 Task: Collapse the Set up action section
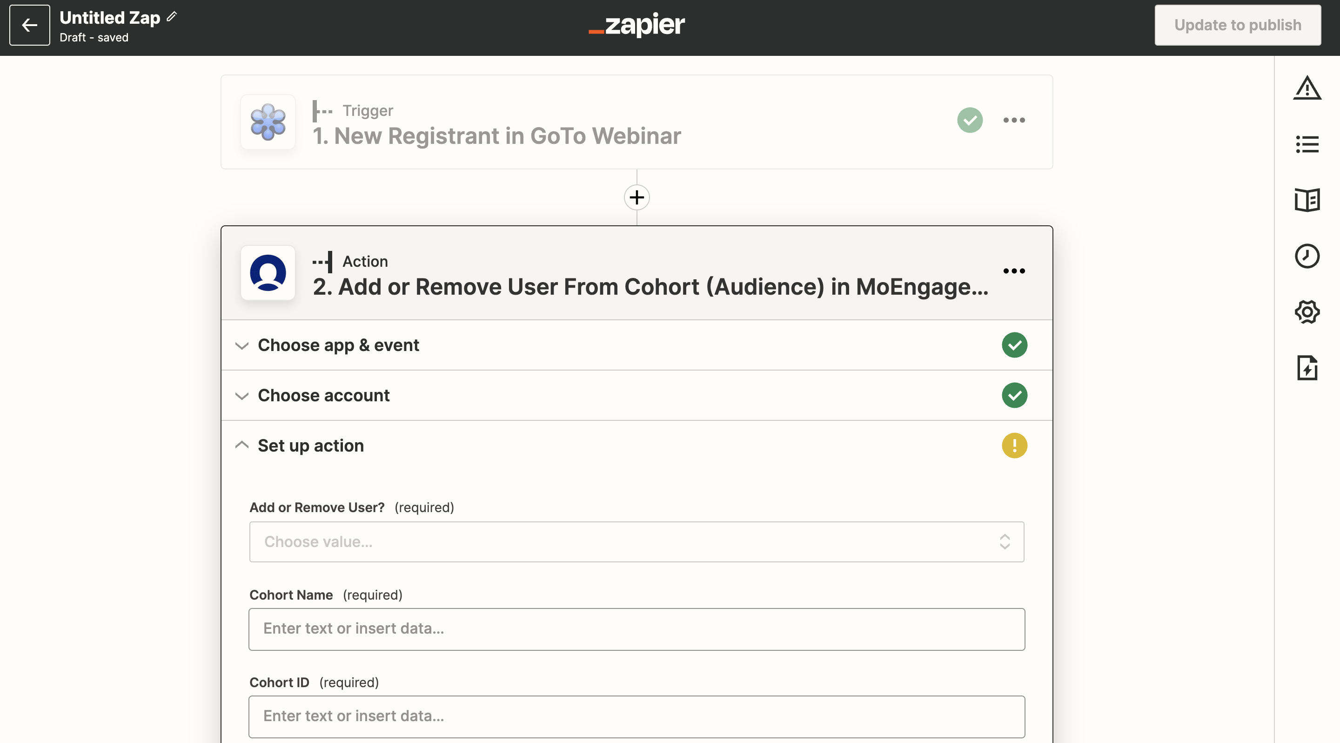pos(636,446)
